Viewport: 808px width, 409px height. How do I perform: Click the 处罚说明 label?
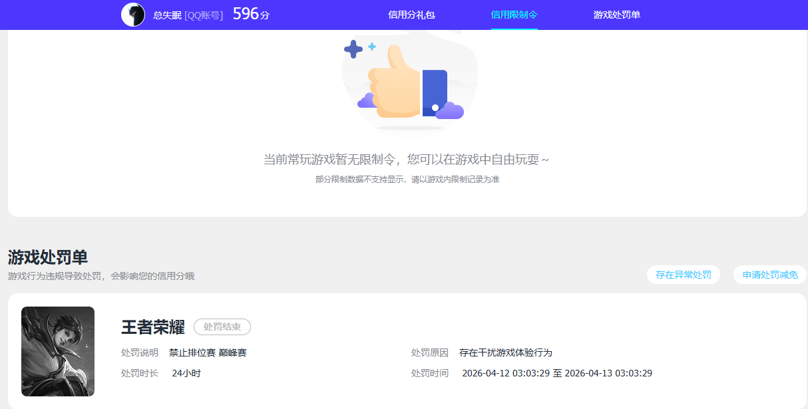pos(140,352)
